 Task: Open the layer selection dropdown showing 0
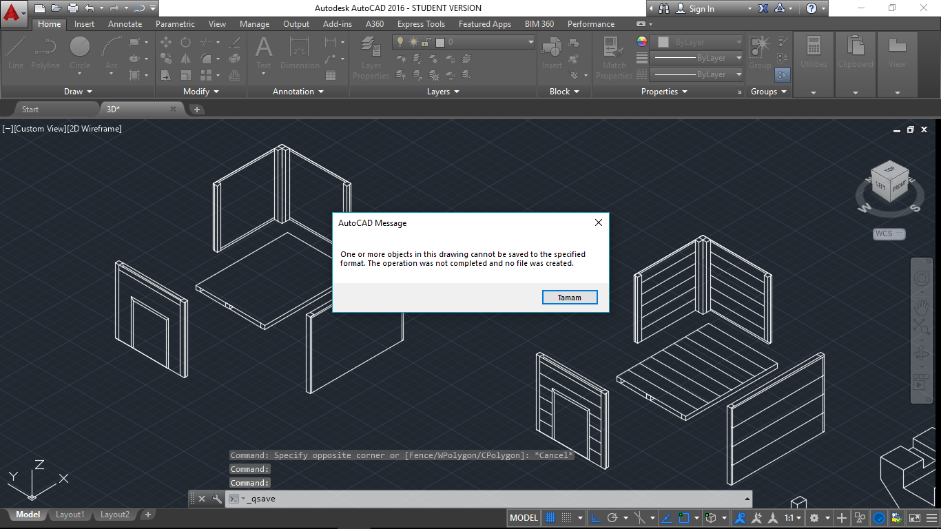point(464,42)
